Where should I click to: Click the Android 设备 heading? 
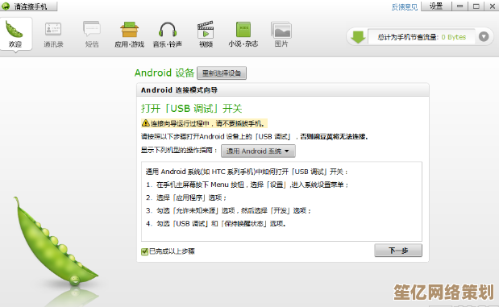164,73
